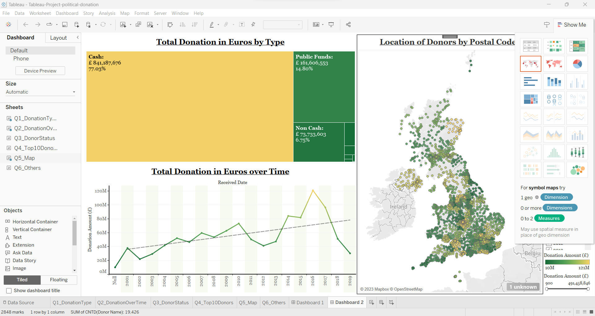Open the Analysis menu
The width and height of the screenshot is (595, 316).
pos(107,13)
